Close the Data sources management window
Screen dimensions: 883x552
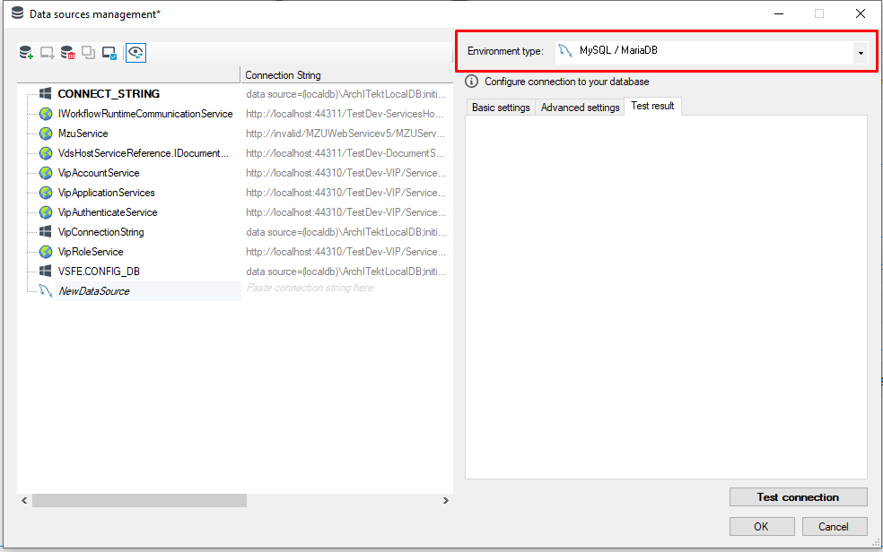[861, 13]
